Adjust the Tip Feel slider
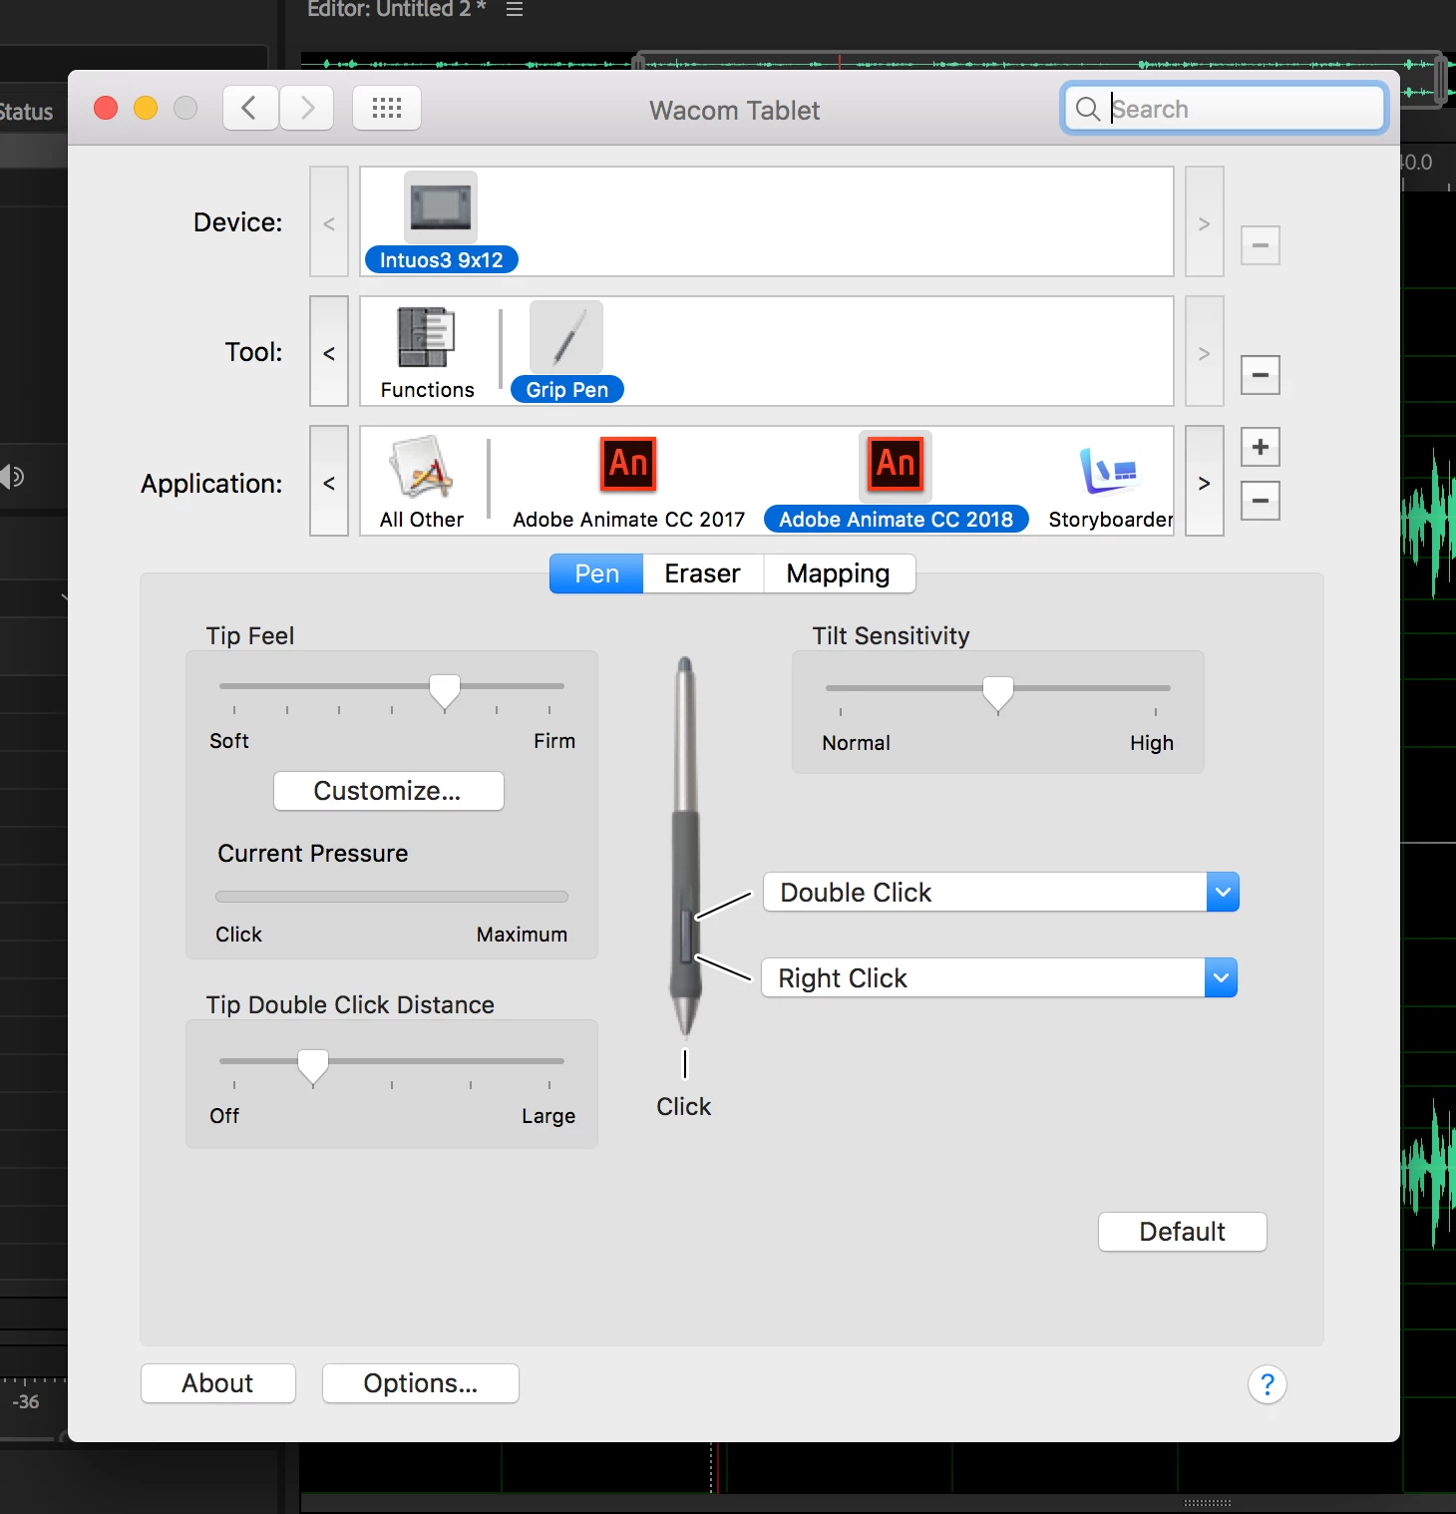The width and height of the screenshot is (1456, 1514). pos(445,689)
